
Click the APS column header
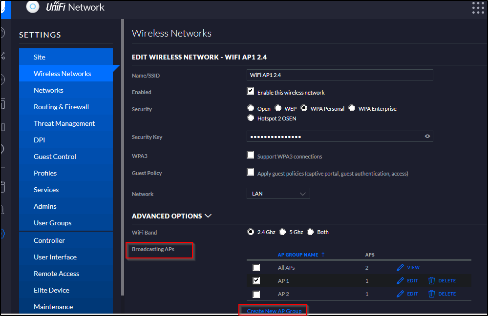tap(370, 255)
